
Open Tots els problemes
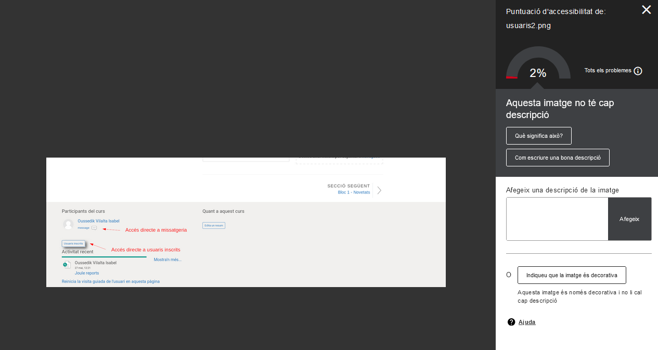pos(608,71)
